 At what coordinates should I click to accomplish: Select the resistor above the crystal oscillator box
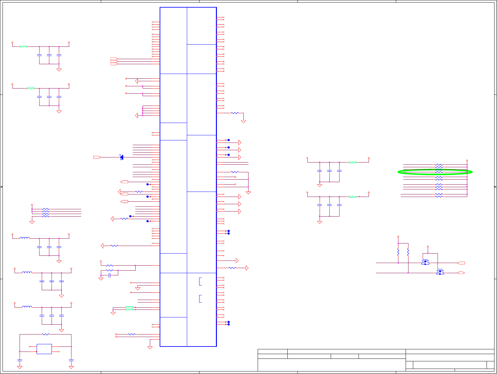(x=46, y=334)
